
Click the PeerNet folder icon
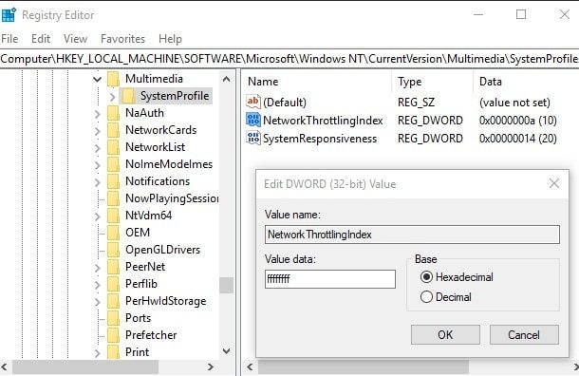coord(113,267)
